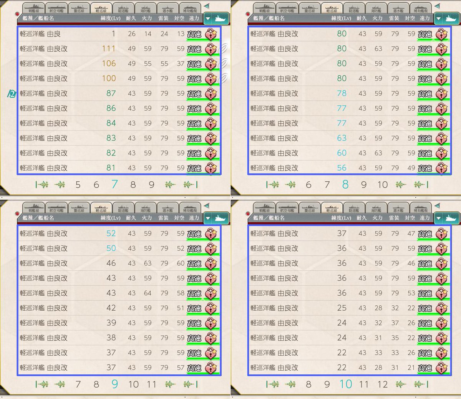Go to next page in page 10 panel

point(401,384)
